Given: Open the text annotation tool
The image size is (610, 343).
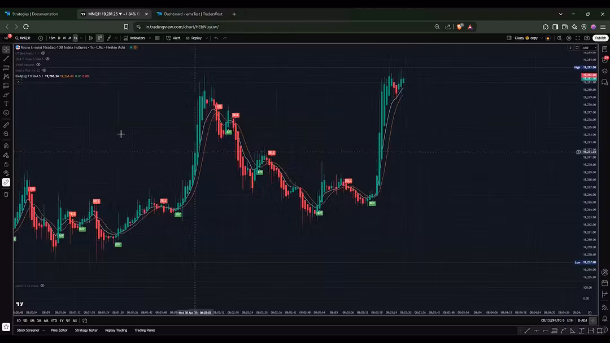Looking at the screenshot, I should click(x=6, y=104).
